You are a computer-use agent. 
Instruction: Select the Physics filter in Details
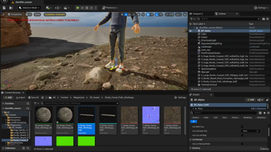tap(235, 117)
